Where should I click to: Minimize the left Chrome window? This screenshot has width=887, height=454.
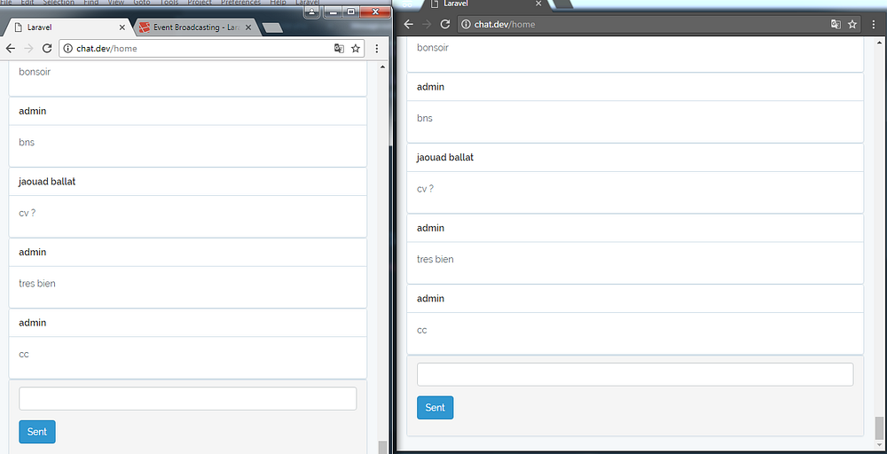[x=334, y=11]
